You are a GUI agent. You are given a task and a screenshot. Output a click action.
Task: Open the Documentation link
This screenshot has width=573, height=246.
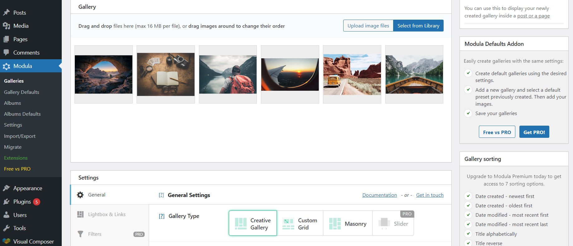[x=379, y=195]
